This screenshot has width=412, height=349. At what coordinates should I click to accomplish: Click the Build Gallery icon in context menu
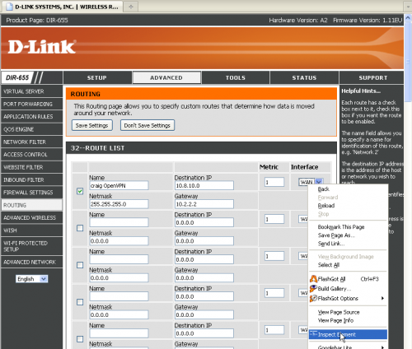point(313,289)
